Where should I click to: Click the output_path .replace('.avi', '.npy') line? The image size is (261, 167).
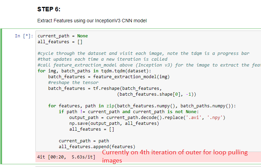[x=147, y=118]
